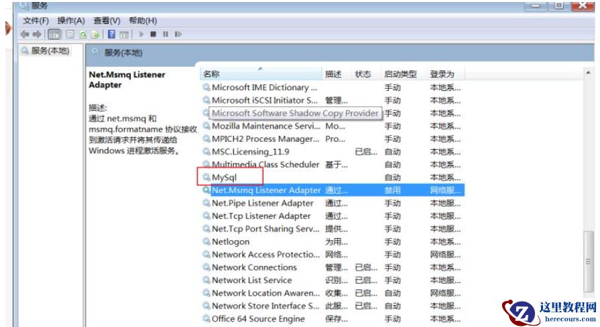Click the vertical scrollbar thumb
The image size is (600, 327).
pos(588,261)
